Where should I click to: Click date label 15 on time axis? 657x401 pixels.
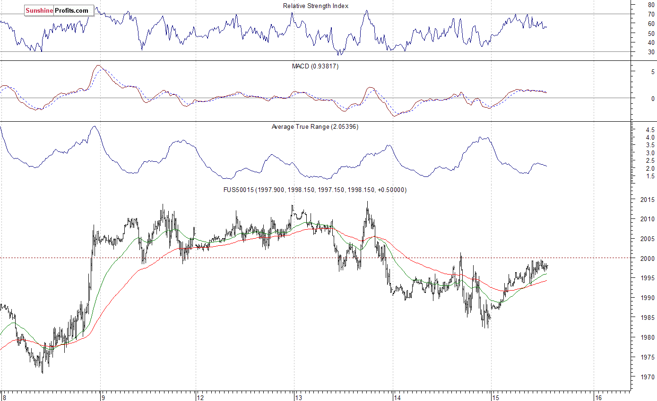[x=495, y=397]
